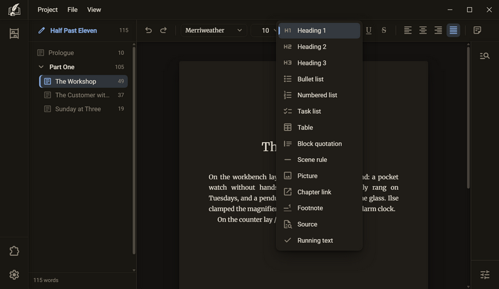Open the View menu
499x289 pixels.
[x=94, y=9]
